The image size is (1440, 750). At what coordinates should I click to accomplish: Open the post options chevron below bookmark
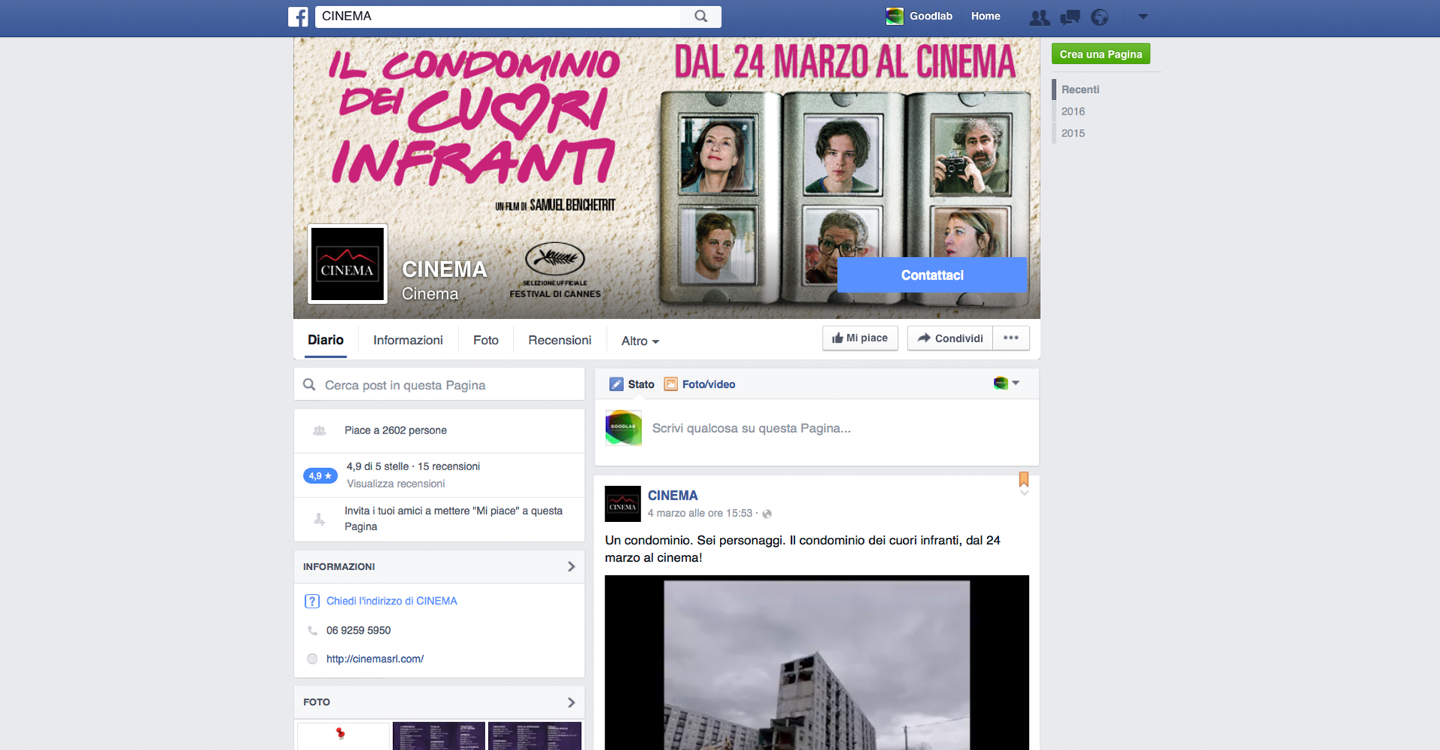[x=1024, y=493]
